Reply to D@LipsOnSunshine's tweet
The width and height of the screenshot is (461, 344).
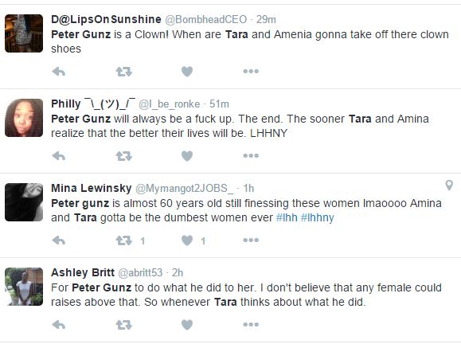[x=58, y=72]
